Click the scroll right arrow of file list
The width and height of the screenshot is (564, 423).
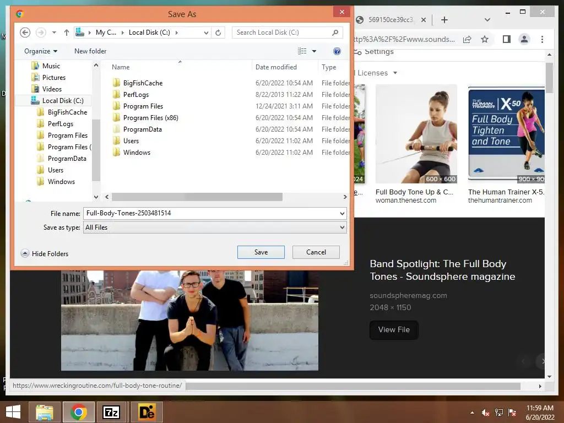(345, 197)
